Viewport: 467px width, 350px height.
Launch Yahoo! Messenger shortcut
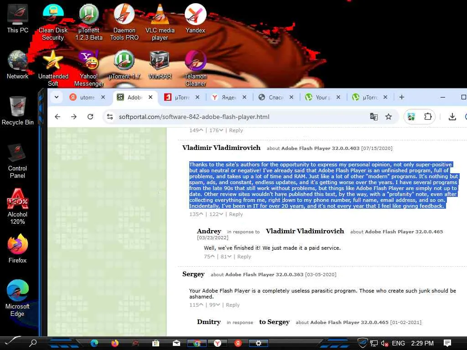pos(89,68)
